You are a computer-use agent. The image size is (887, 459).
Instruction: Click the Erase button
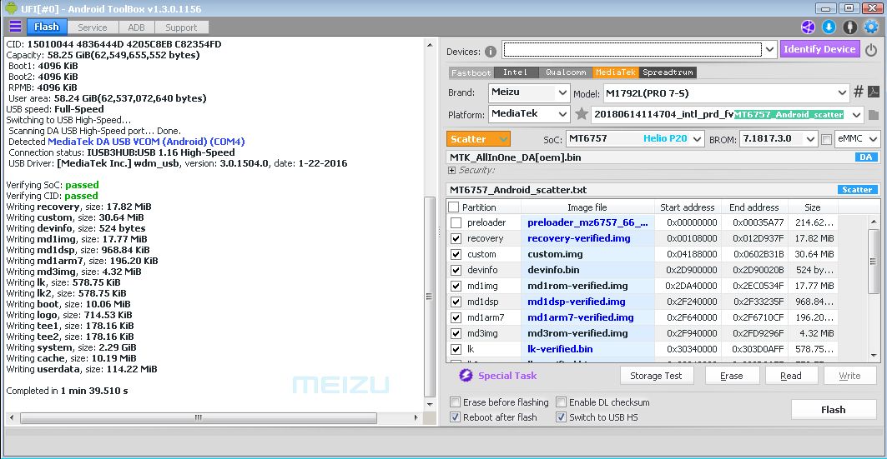[732, 376]
